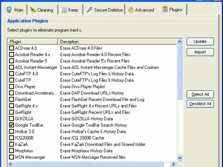Click 'Erase ACDsee 4.0 Files' description
The height and width of the screenshot is (167, 223).
coord(81,48)
